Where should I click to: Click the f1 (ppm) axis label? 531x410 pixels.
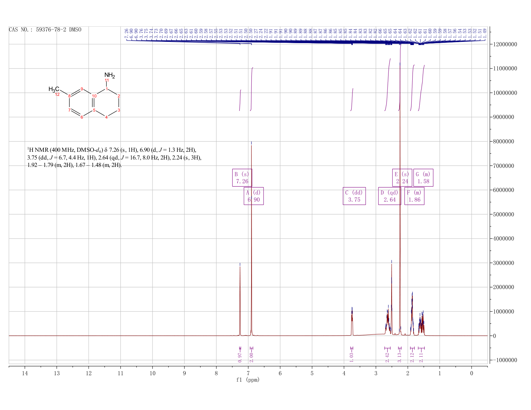(x=248, y=380)
